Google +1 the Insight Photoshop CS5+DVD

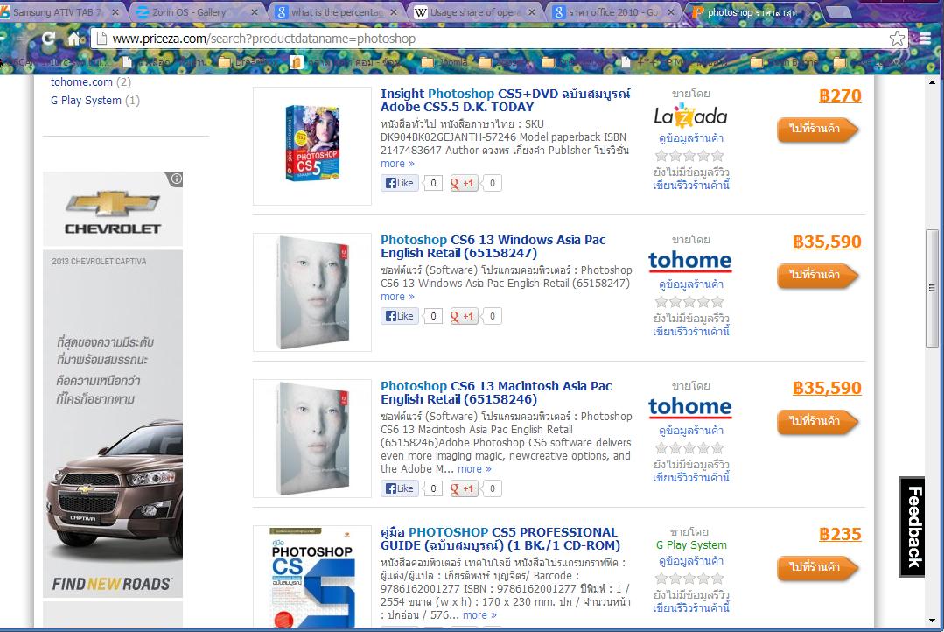click(x=464, y=183)
